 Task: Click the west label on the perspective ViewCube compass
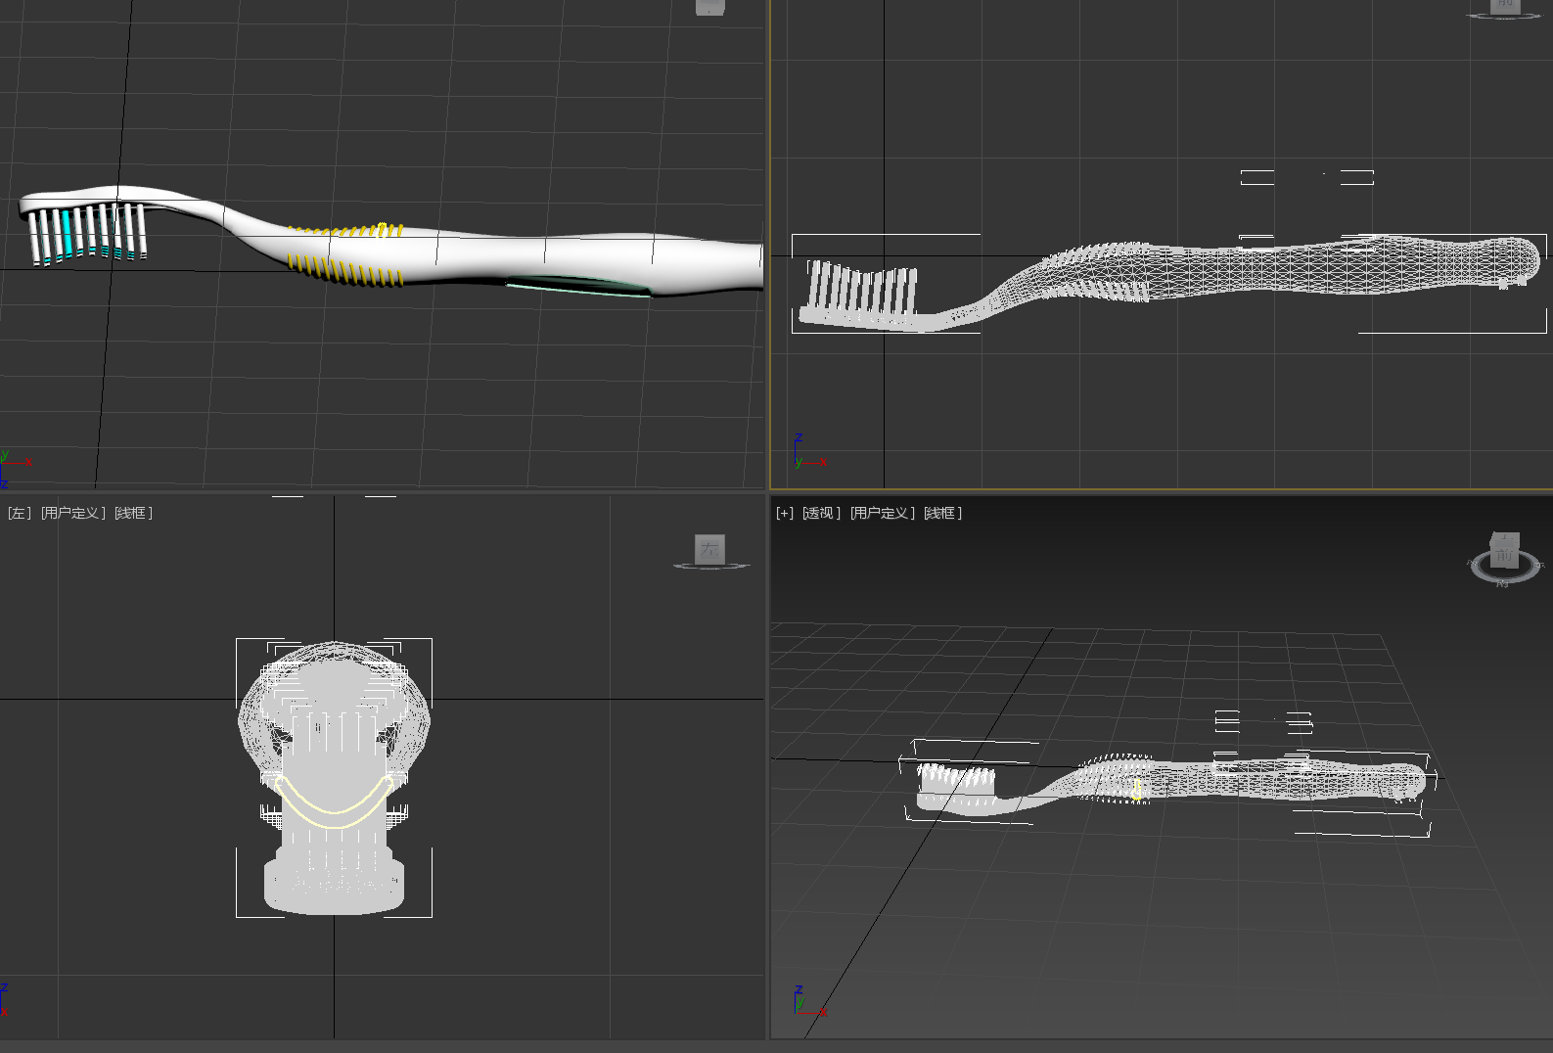coord(1471,563)
